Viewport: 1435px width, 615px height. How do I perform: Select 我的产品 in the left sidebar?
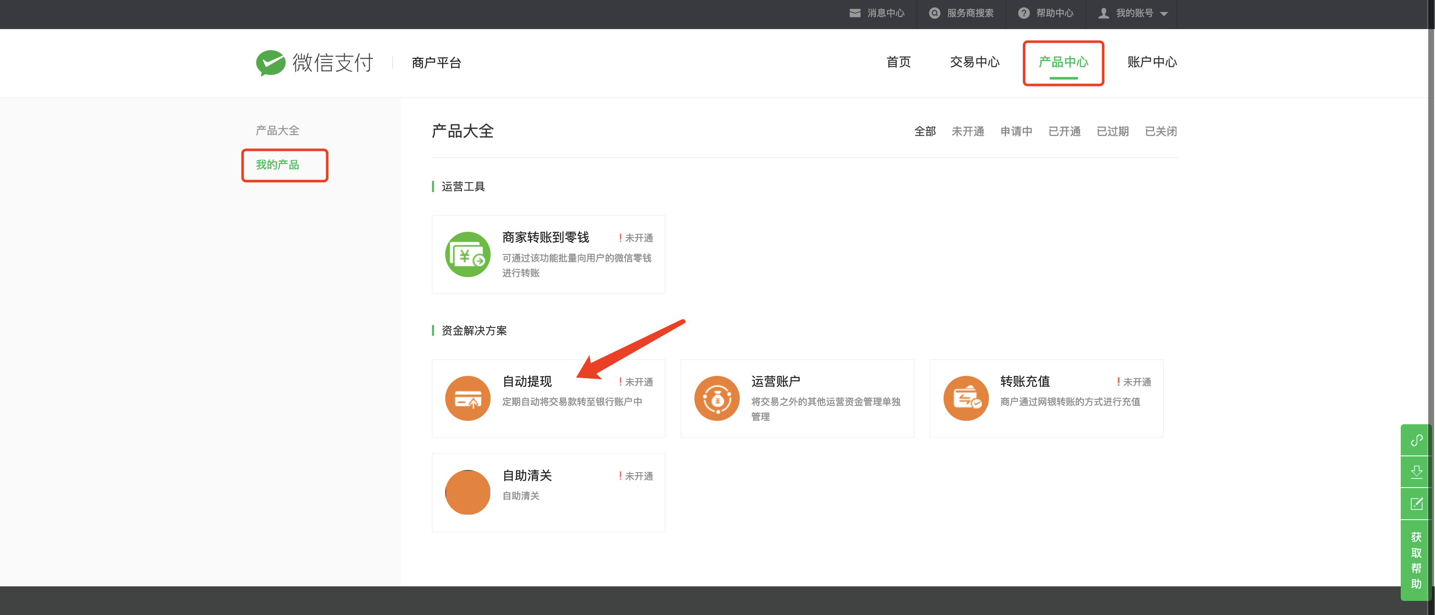tap(277, 165)
